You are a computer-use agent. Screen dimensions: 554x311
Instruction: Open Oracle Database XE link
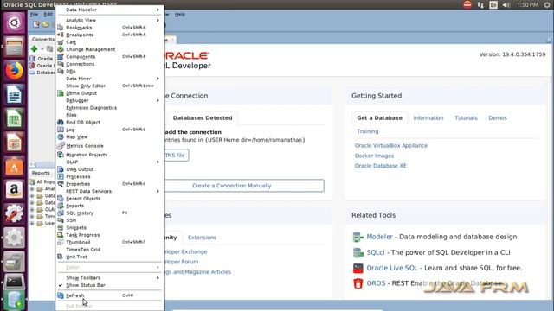click(x=381, y=166)
